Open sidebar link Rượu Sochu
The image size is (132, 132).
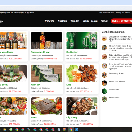pyautogui.click(x=114, y=97)
